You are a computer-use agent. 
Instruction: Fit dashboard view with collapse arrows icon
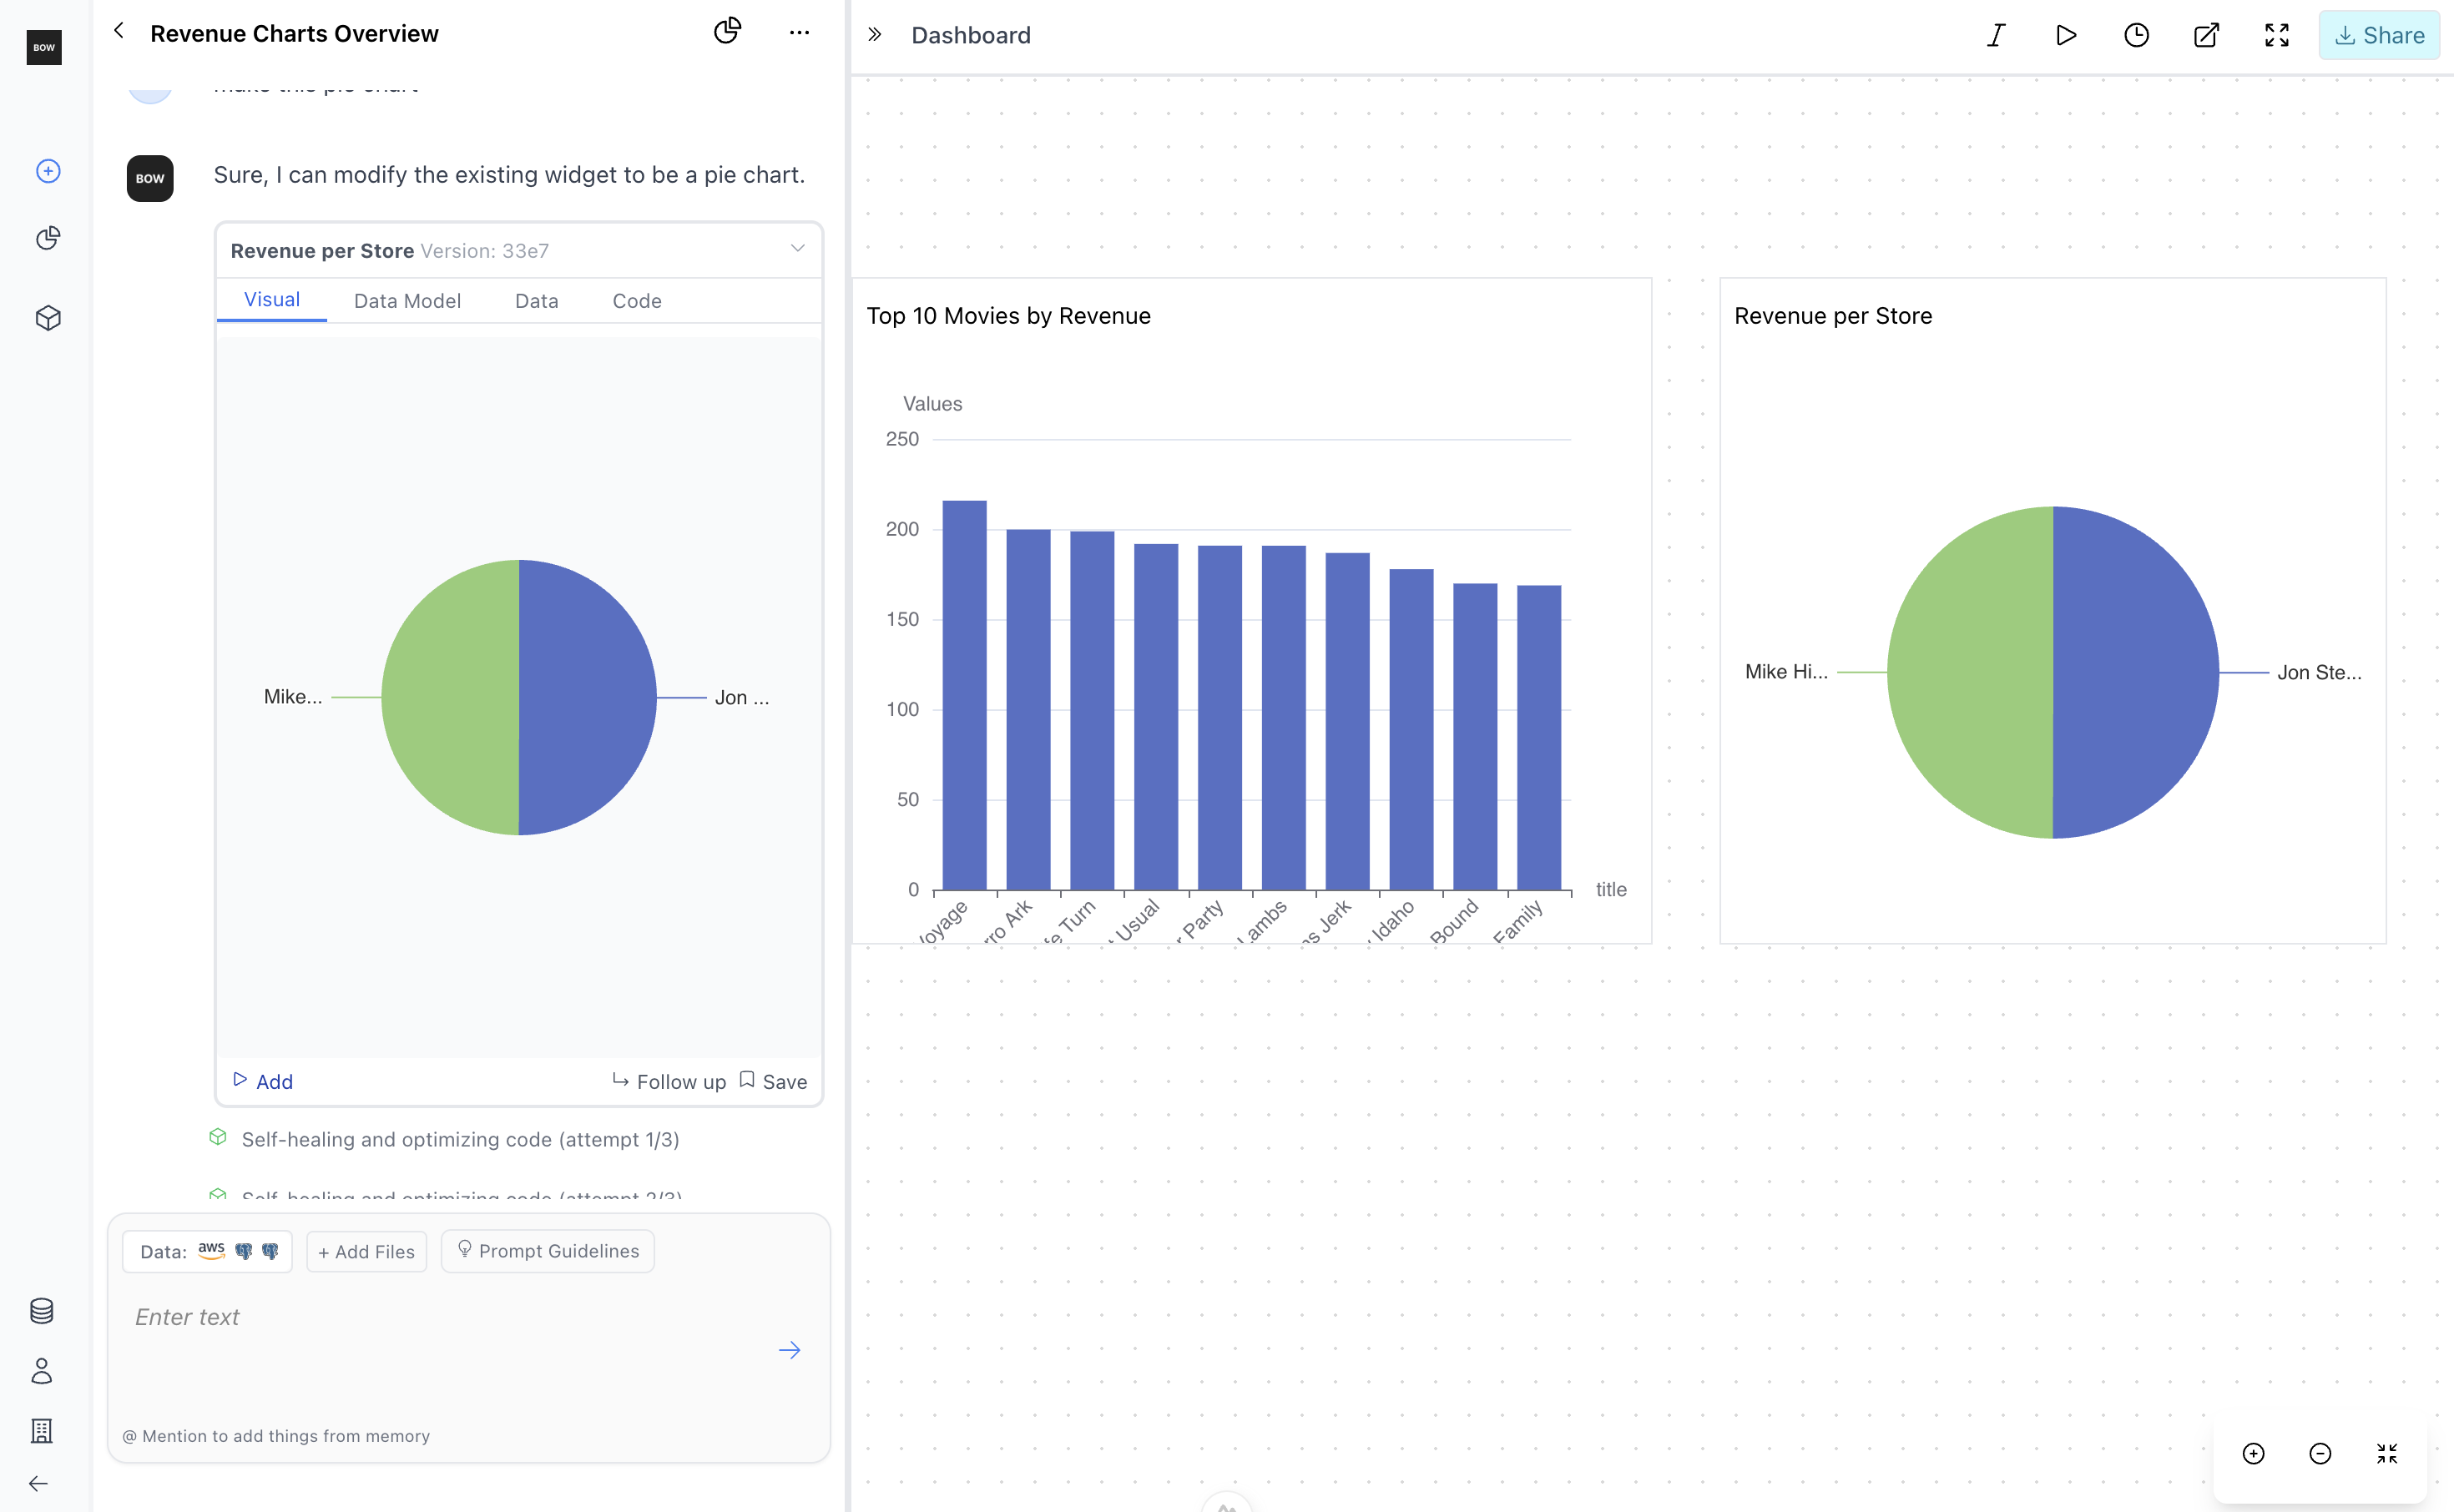[2387, 1454]
